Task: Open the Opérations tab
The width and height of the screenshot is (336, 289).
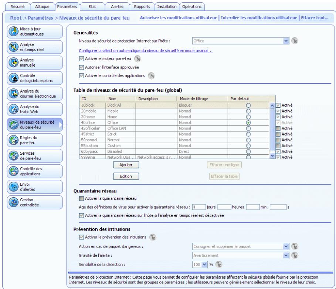Action: 192,7
